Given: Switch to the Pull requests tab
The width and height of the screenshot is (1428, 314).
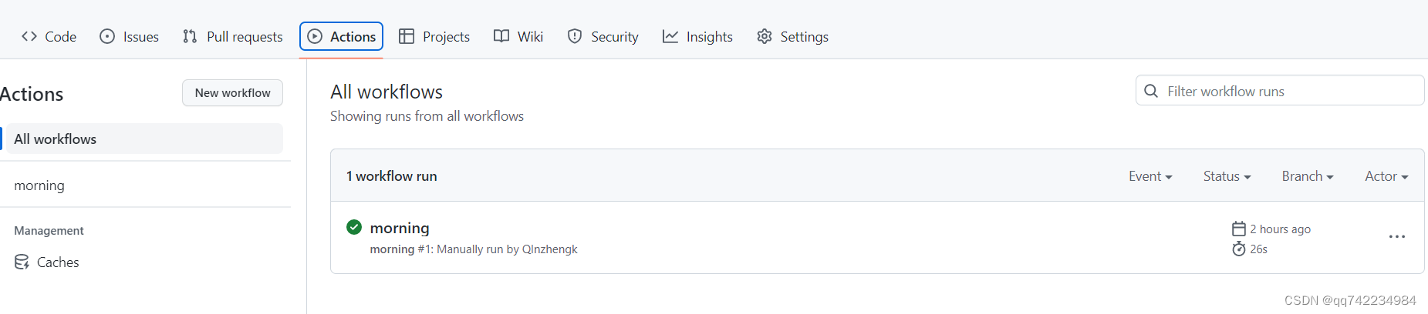Looking at the screenshot, I should pos(233,36).
